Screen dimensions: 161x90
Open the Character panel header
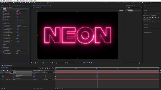(146, 25)
